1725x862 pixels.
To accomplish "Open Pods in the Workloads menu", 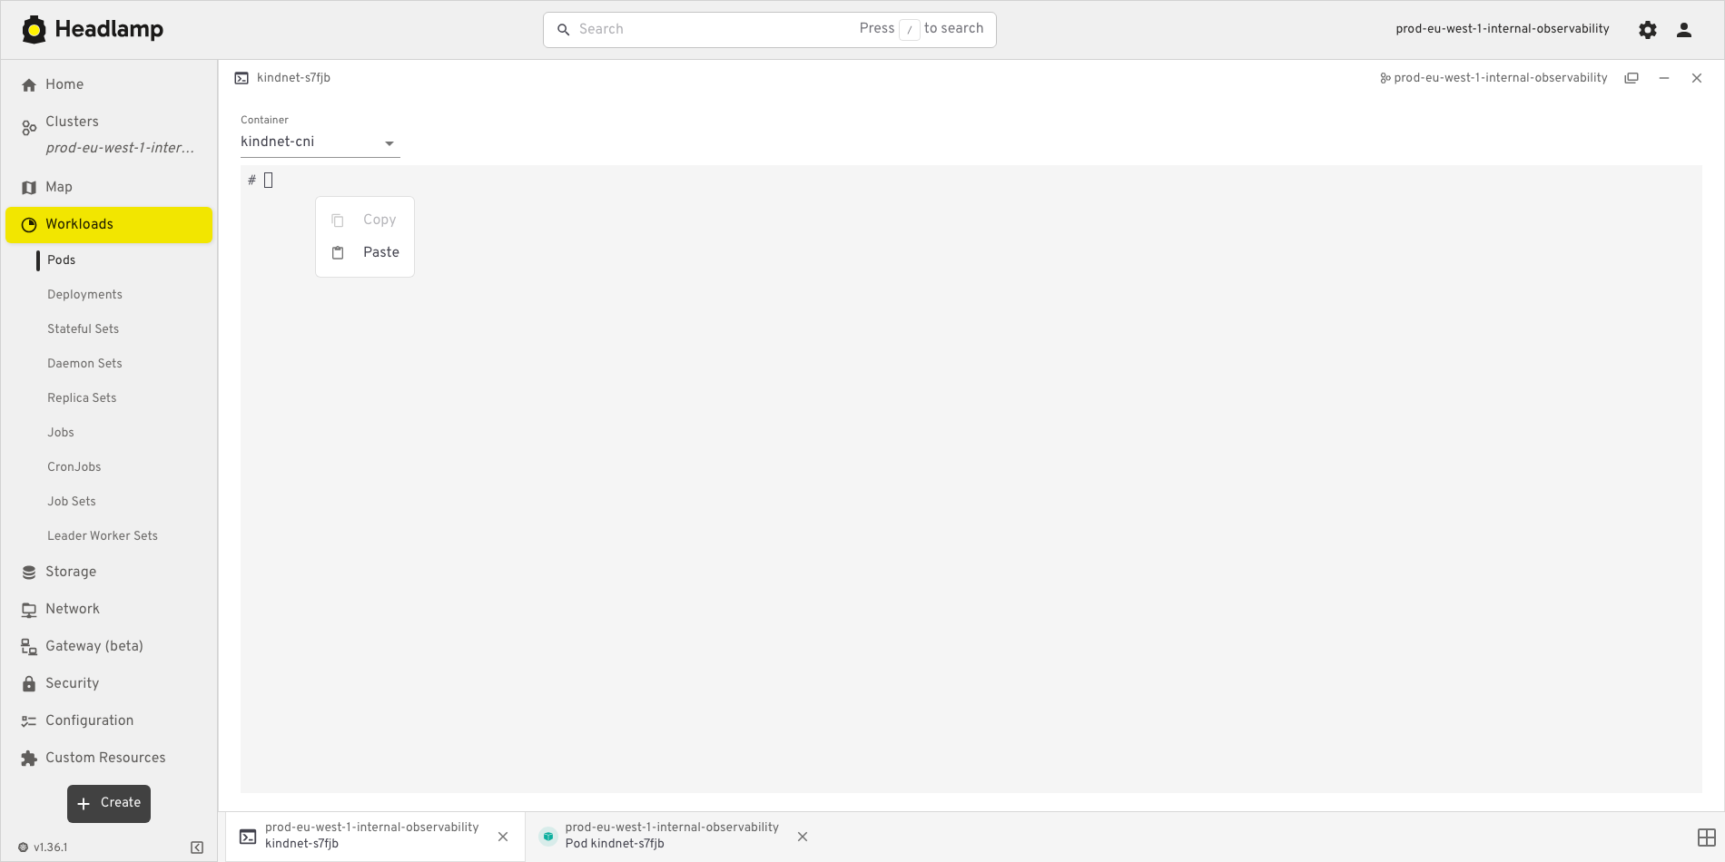I will point(62,260).
